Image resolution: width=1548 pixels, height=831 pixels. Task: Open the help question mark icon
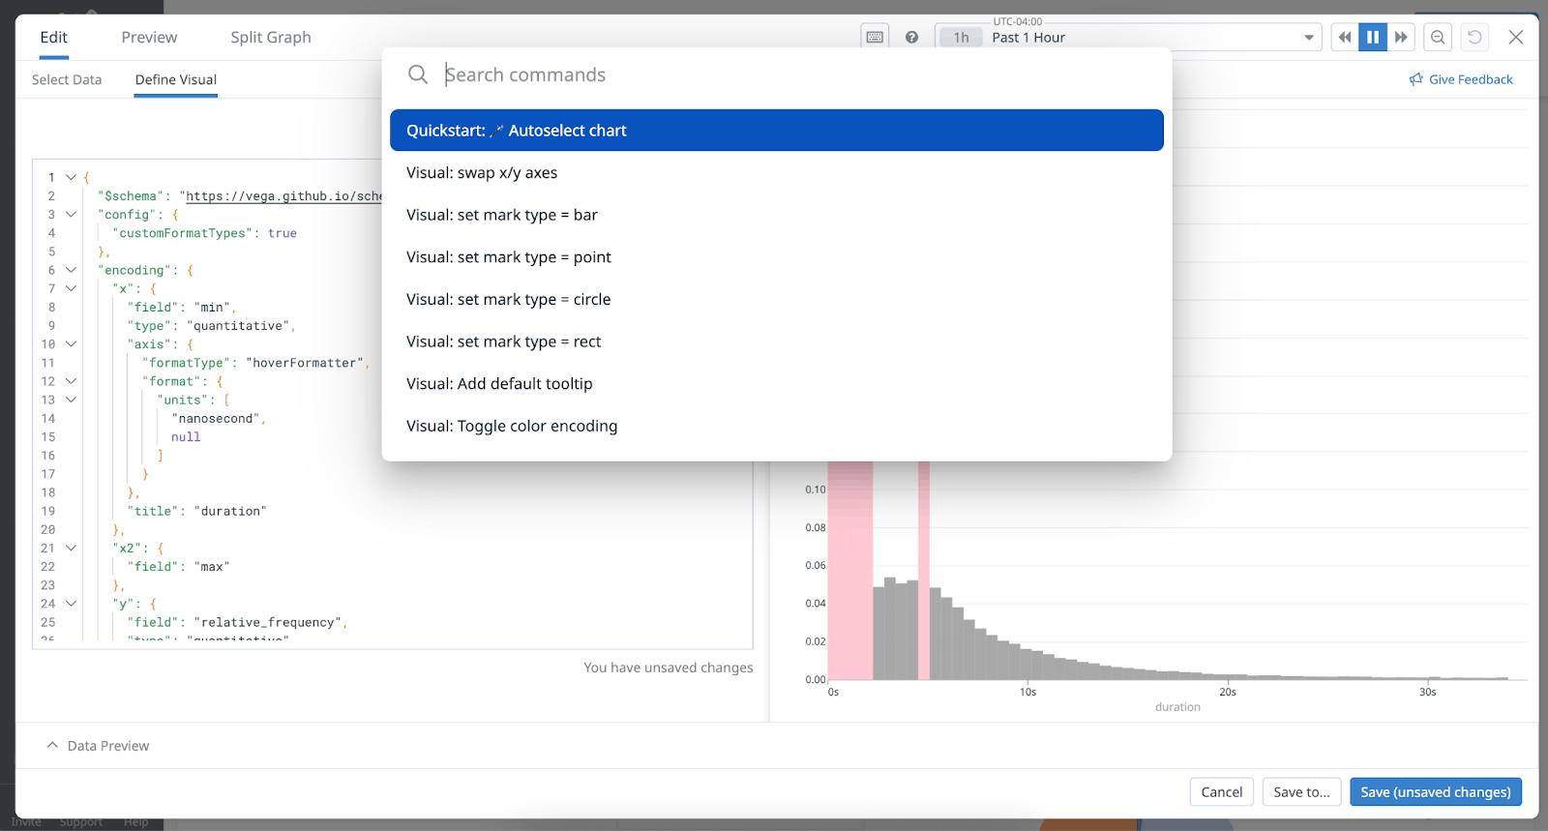pos(911,38)
